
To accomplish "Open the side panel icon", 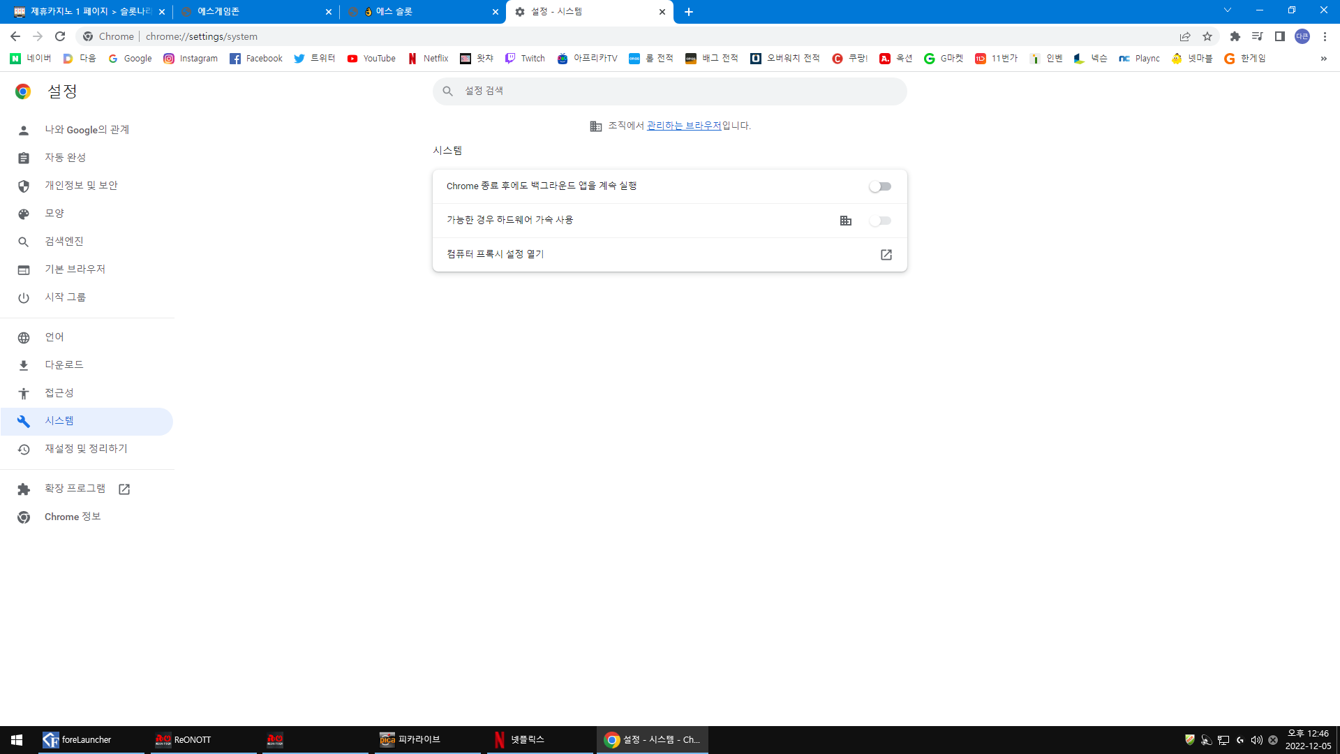I will coord(1280,36).
